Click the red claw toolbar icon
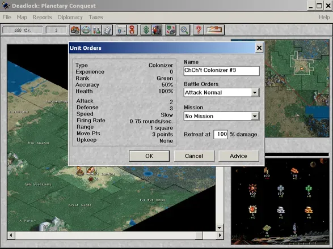 click(x=132, y=30)
